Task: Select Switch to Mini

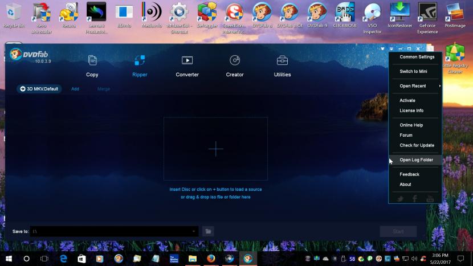Action: pos(413,71)
